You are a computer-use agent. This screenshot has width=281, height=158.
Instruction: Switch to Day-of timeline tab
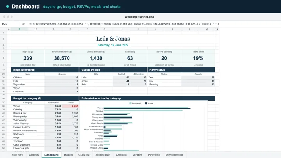(174, 155)
